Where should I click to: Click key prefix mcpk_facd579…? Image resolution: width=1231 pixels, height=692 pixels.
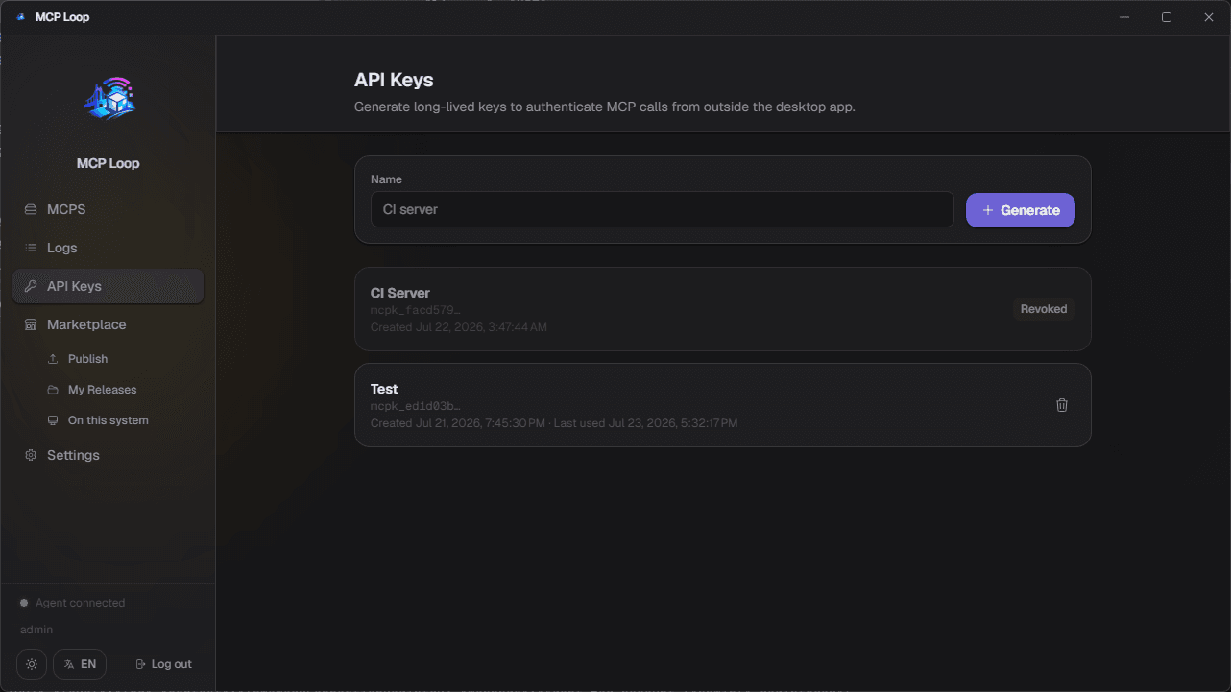pos(416,310)
